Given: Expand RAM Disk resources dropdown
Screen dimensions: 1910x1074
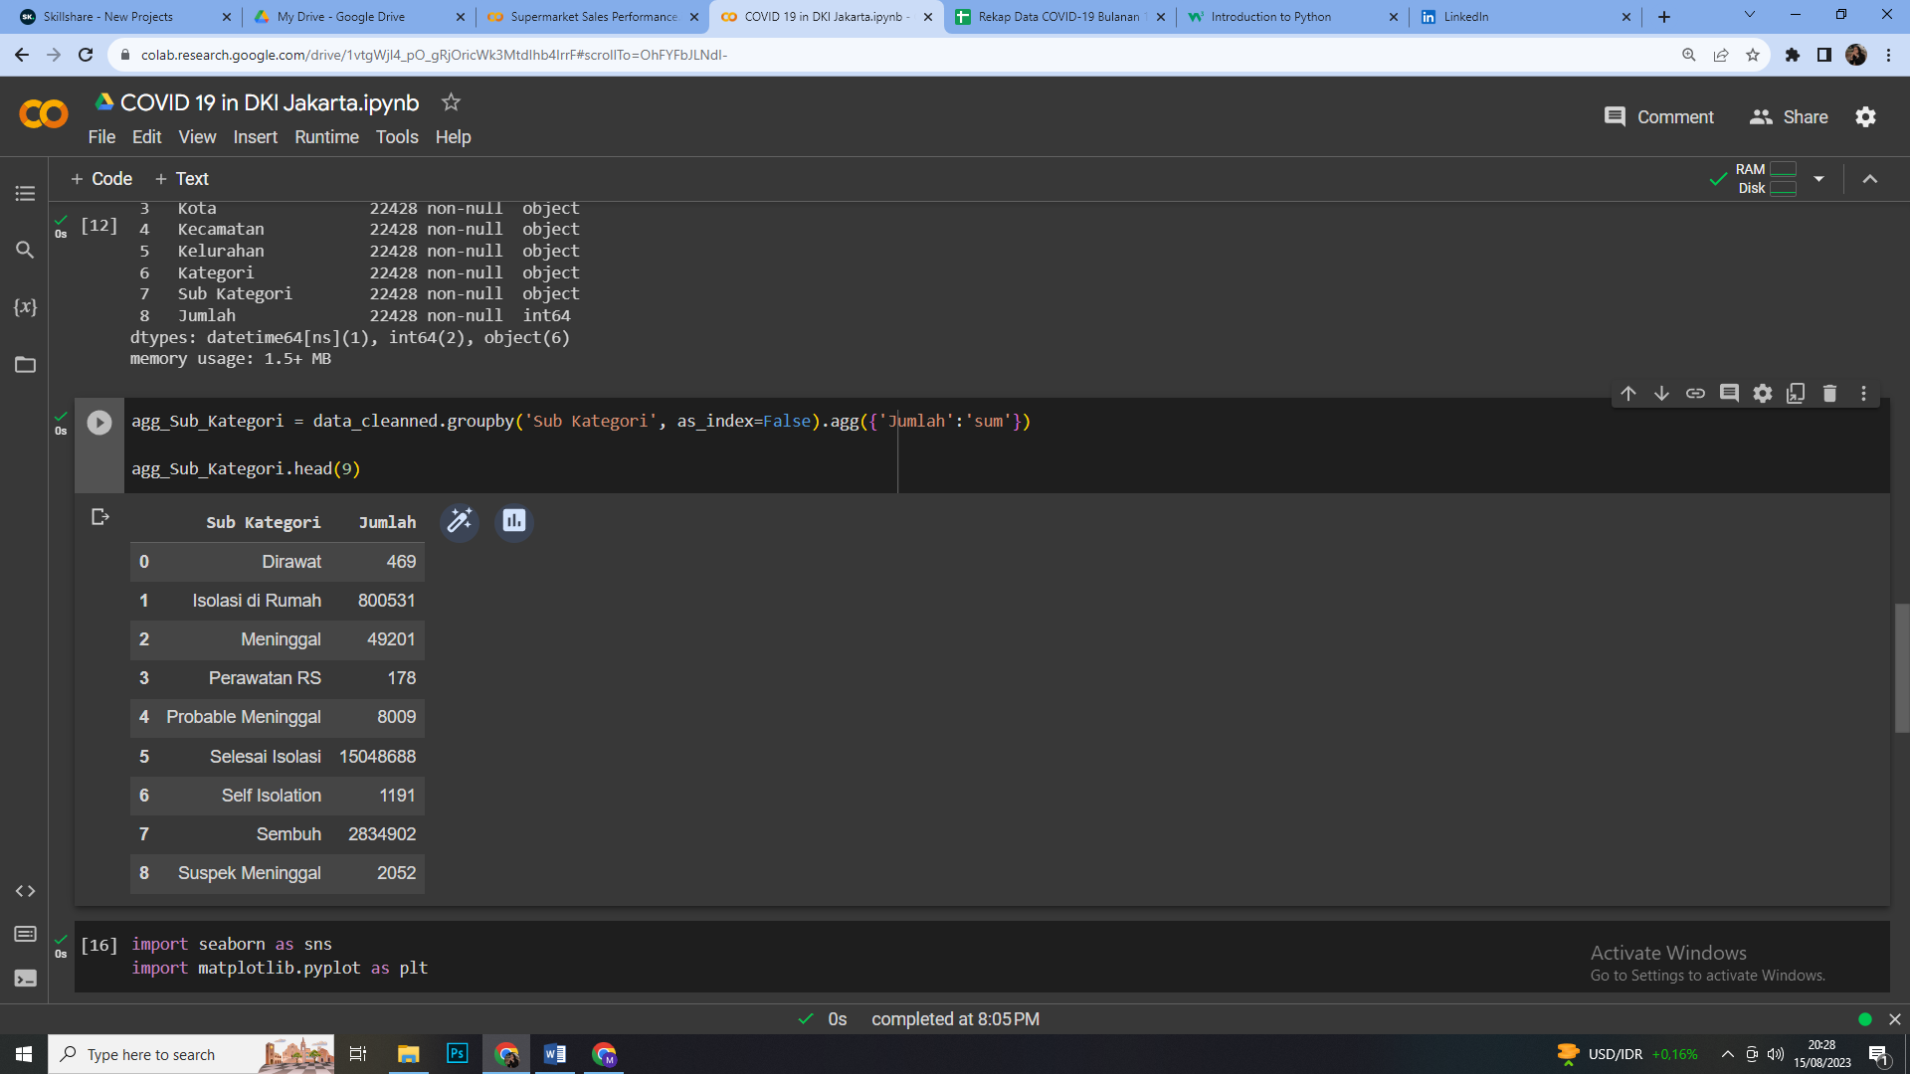Looking at the screenshot, I should pos(1818,179).
